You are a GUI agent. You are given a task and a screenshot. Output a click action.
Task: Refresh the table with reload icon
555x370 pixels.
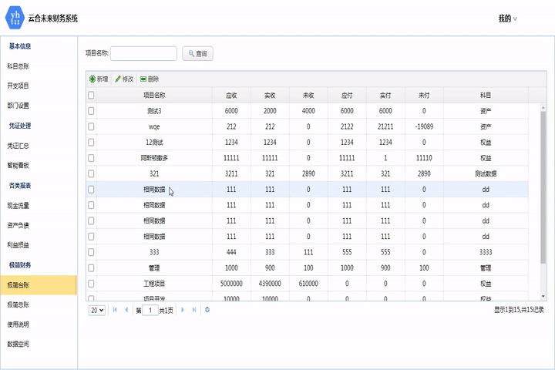(207, 310)
